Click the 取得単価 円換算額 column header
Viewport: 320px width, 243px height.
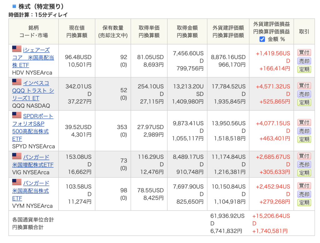pos(149,32)
